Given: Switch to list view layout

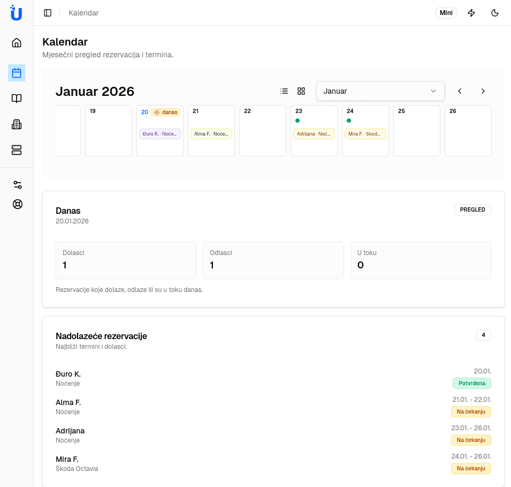Looking at the screenshot, I should pos(284,91).
